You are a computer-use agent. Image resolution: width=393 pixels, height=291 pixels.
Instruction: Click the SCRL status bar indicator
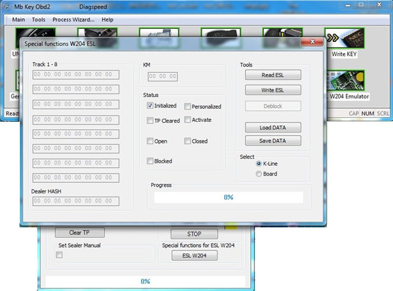point(383,113)
